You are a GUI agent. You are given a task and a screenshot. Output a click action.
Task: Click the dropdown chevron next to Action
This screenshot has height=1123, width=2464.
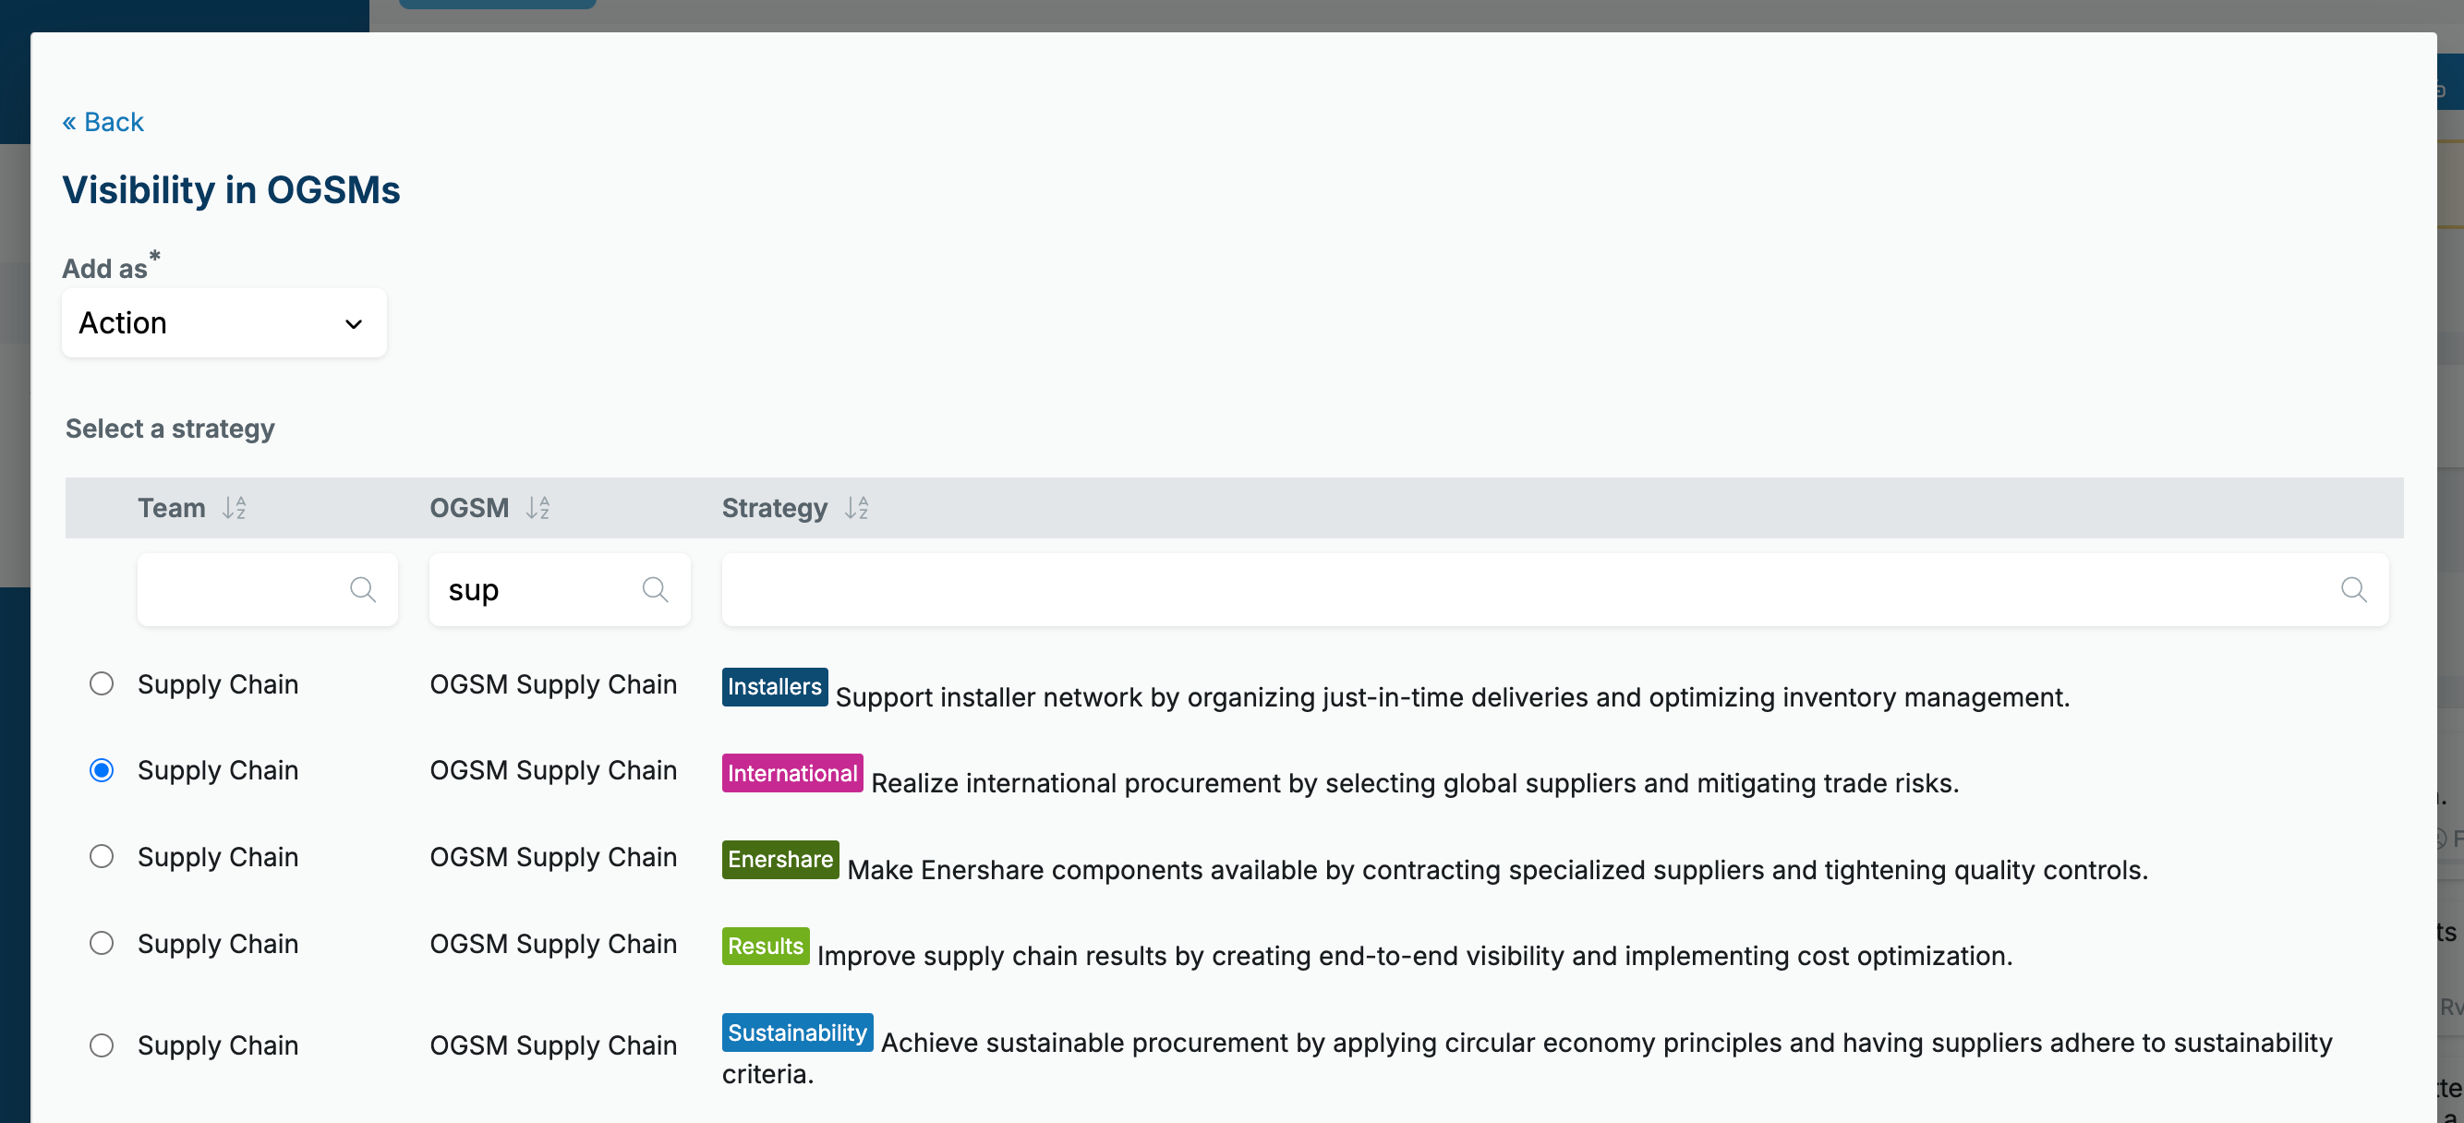click(354, 324)
